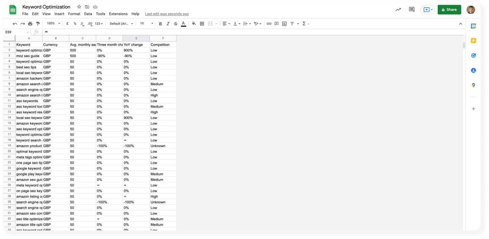Insert a comment from toolbar

277,24
